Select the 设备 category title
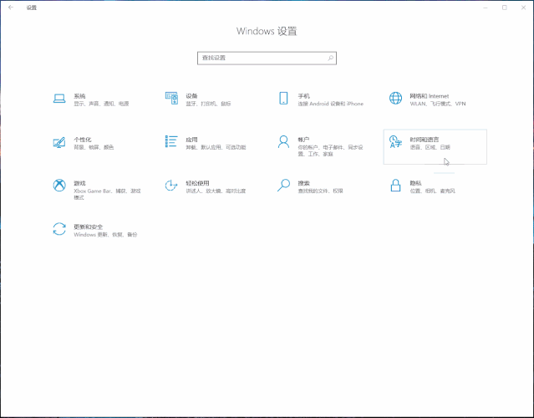Image resolution: width=534 pixels, height=418 pixels. pos(191,96)
